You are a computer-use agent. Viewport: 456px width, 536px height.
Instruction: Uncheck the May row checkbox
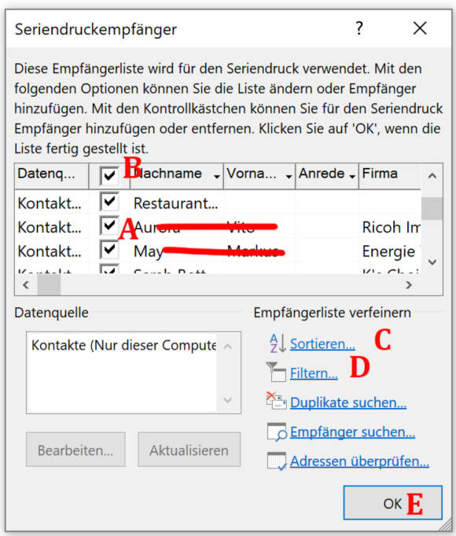tap(109, 250)
